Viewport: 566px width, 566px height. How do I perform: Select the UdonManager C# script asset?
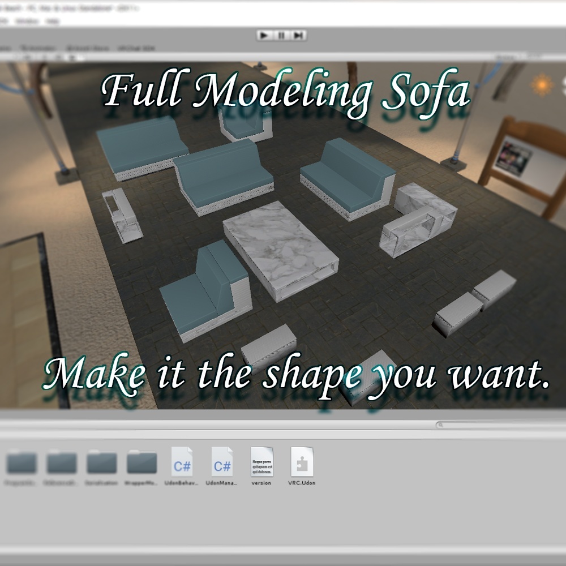tap(222, 466)
